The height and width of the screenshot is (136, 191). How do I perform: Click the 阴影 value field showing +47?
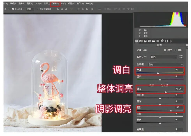click(179, 107)
